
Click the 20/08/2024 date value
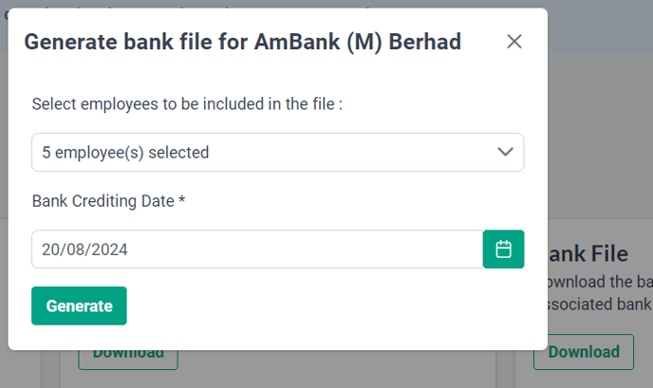84,249
